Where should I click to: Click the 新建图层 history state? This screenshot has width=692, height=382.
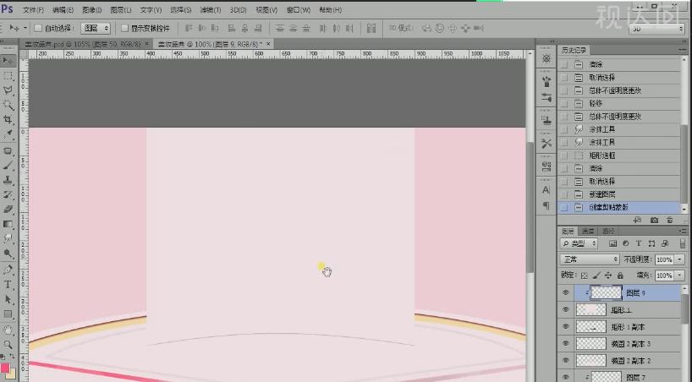(603, 194)
